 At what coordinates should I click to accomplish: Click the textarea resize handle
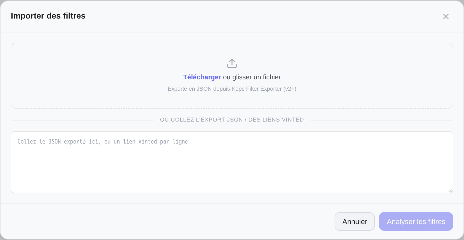click(450, 190)
